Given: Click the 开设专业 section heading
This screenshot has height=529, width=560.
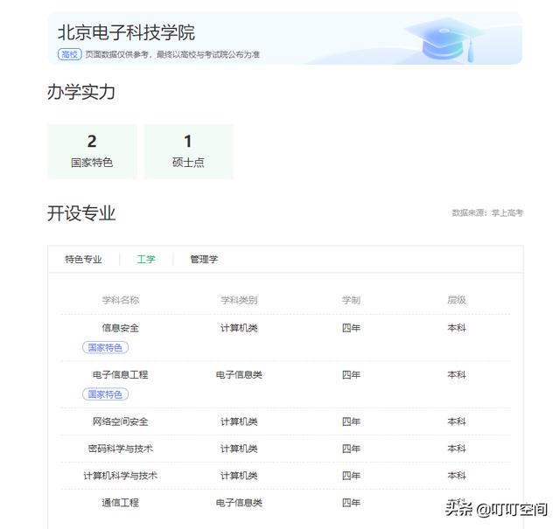Looking at the screenshot, I should click(81, 213).
